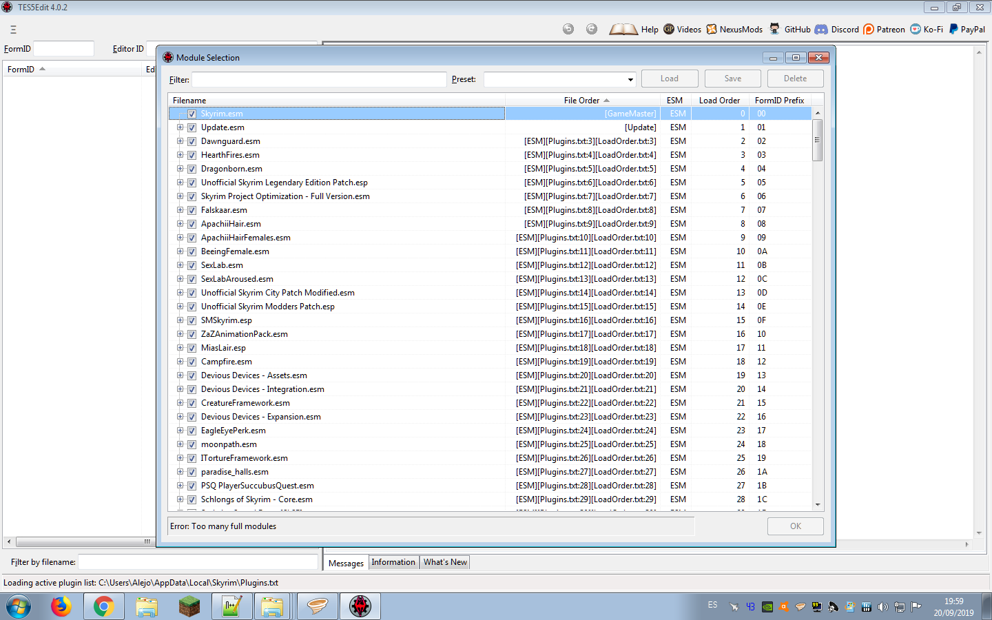Screen dimensions: 992x620
Task: Expand the paradise_halls.esm node
Action: click(x=180, y=472)
